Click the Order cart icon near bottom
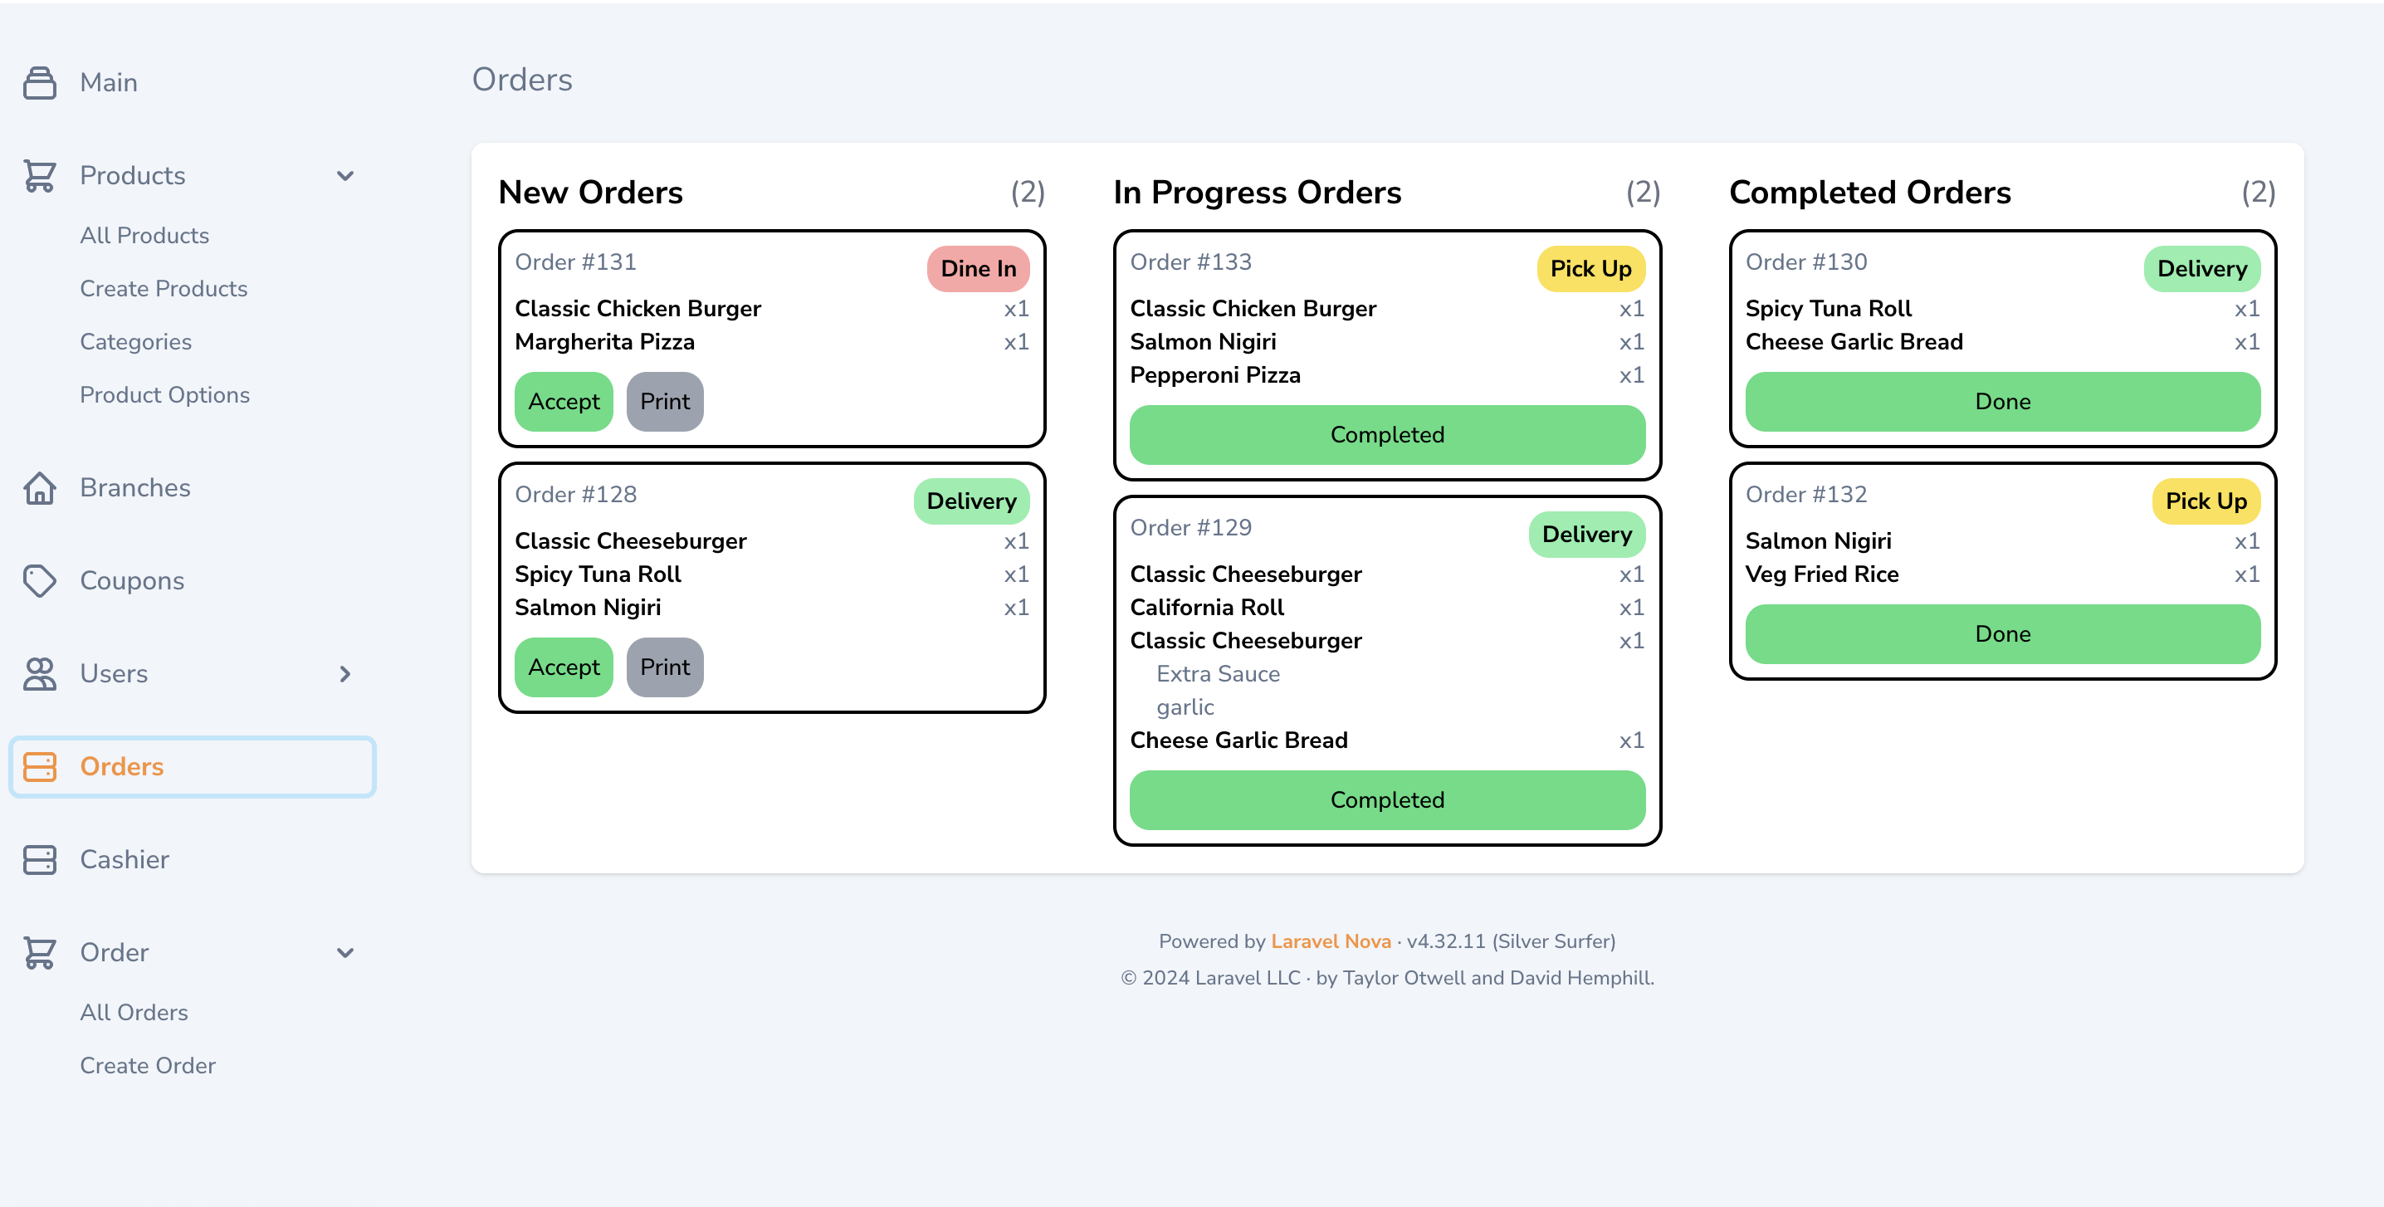 coord(40,952)
